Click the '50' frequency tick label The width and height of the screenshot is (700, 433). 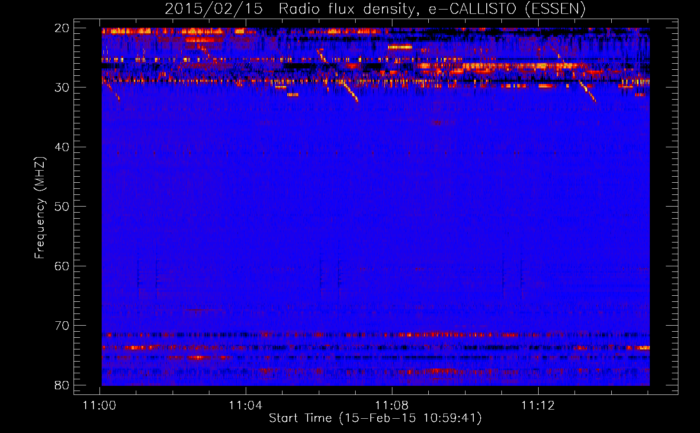(x=62, y=207)
